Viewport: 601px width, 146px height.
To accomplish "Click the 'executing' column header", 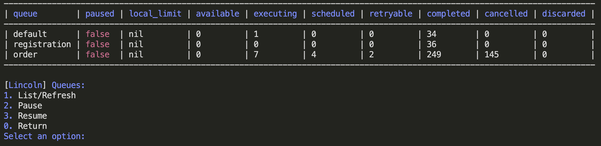I will coord(275,14).
